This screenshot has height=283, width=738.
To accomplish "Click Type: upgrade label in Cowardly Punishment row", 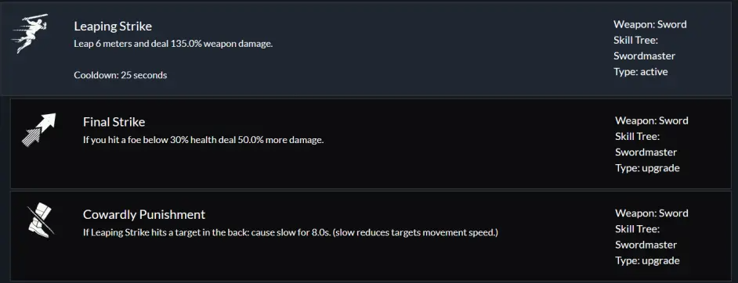I will [647, 260].
